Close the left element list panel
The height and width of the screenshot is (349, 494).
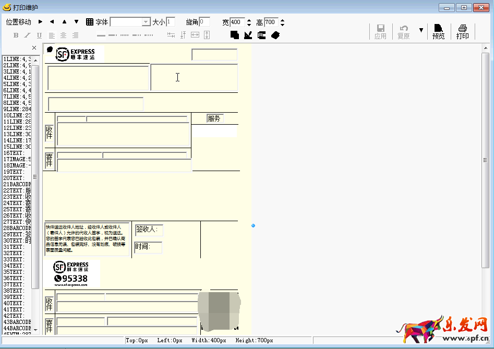click(x=34, y=48)
